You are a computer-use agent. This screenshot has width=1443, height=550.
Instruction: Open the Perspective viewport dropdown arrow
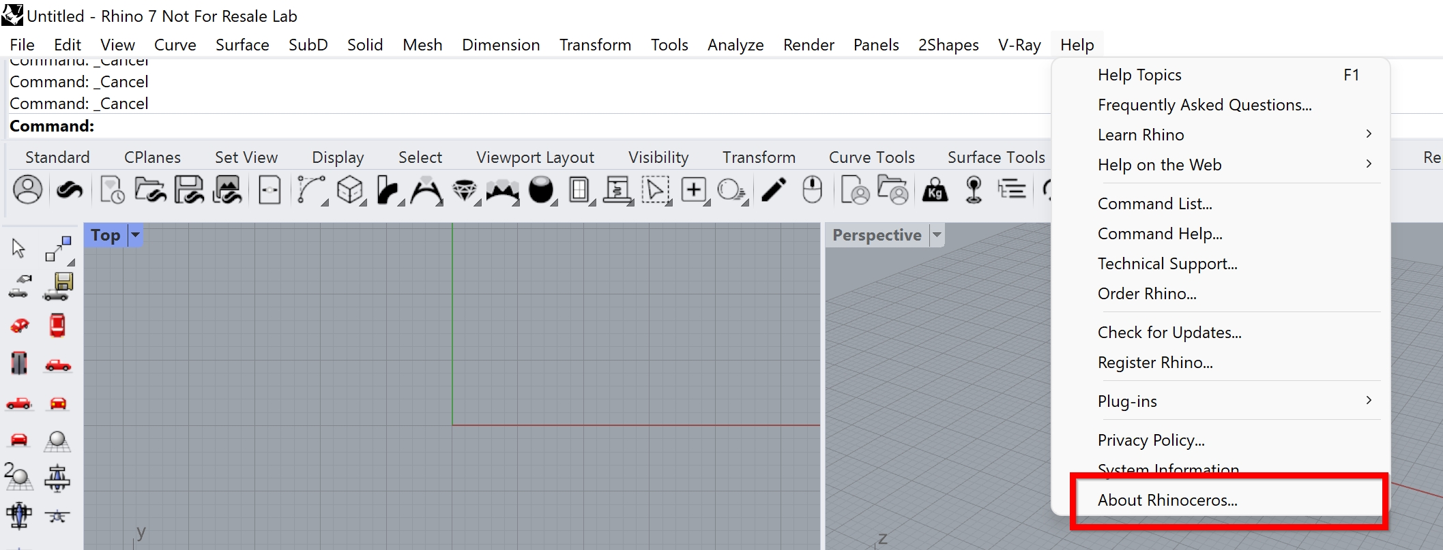(937, 235)
